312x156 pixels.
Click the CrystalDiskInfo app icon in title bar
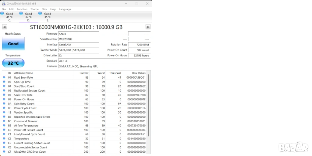[x=3, y=4]
